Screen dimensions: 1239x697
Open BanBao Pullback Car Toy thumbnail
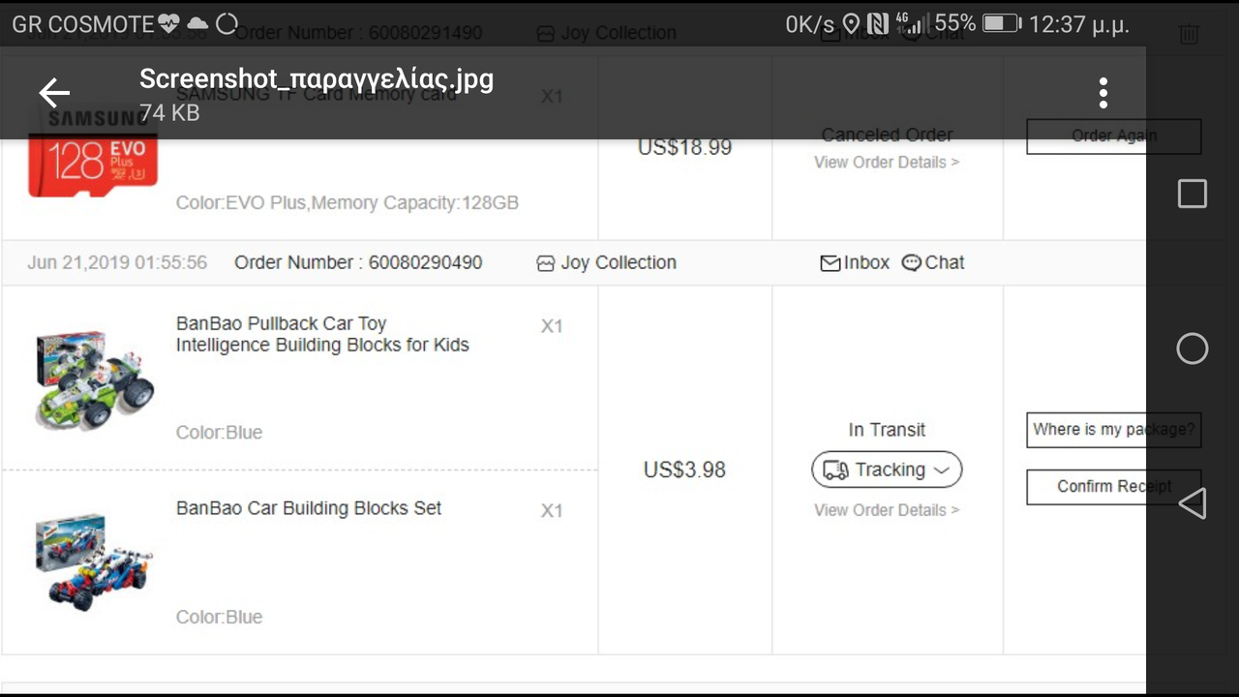(94, 380)
